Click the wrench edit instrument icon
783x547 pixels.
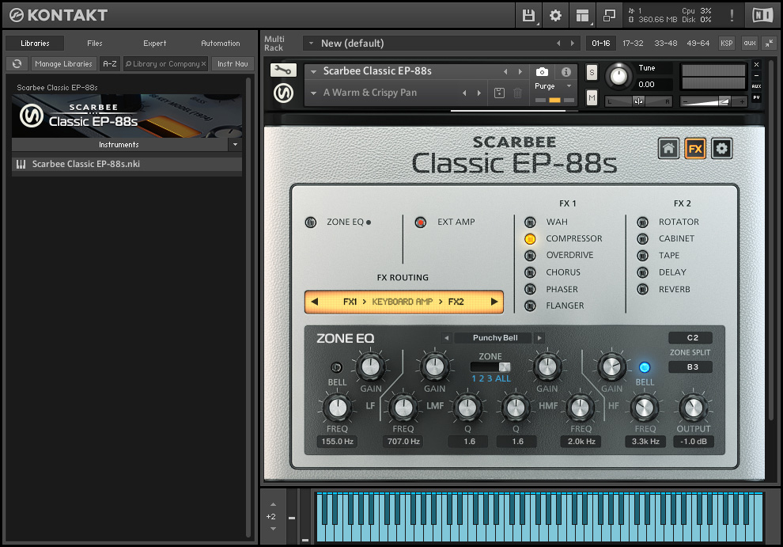[x=283, y=70]
